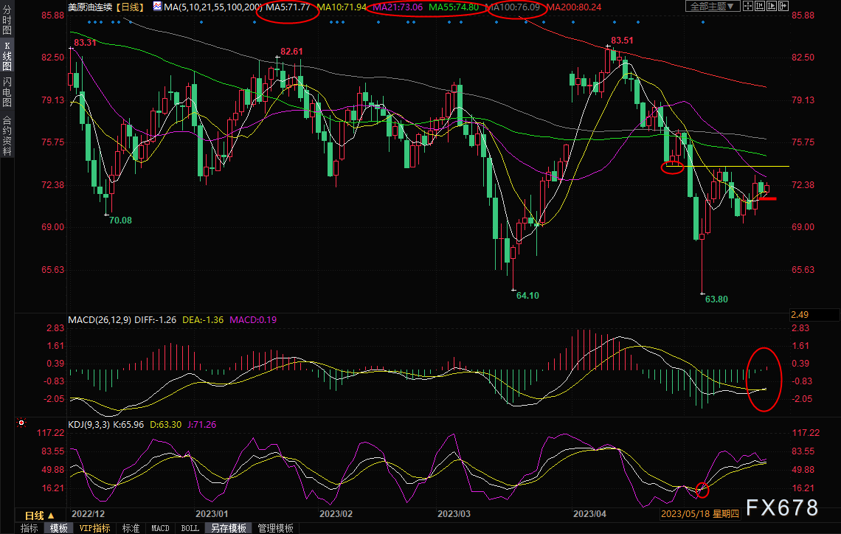This screenshot has height=534, width=841.
Task: Click the DIFF:-1.26 value
Action: pos(156,319)
